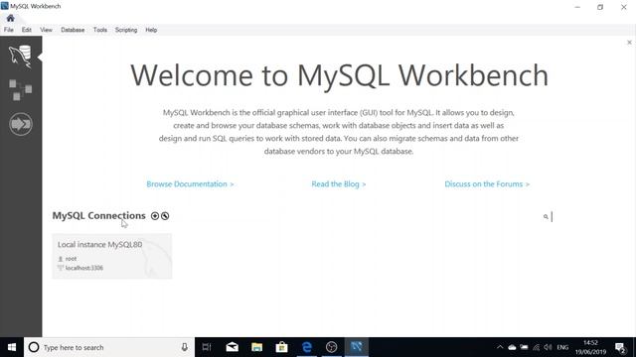Open the Scripting menu
This screenshot has width=636, height=357.
(126, 30)
